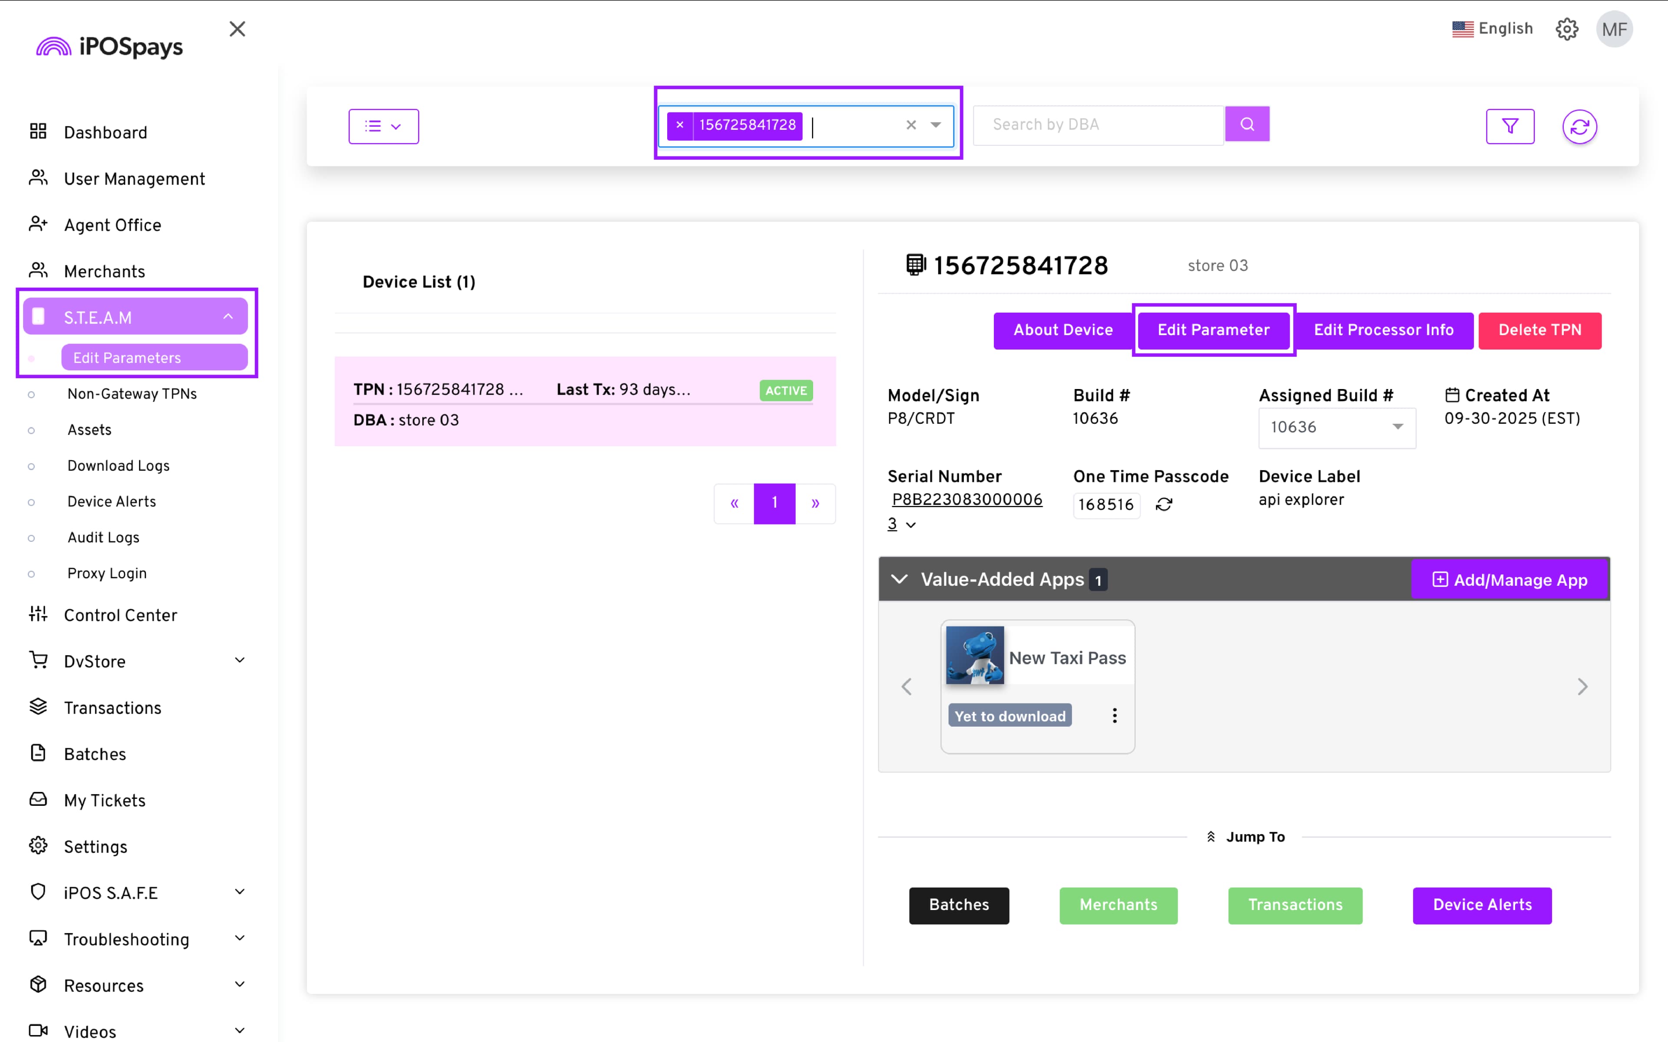Remove the 156725841728 chip with its x icon
1668x1042 pixels.
coord(680,125)
